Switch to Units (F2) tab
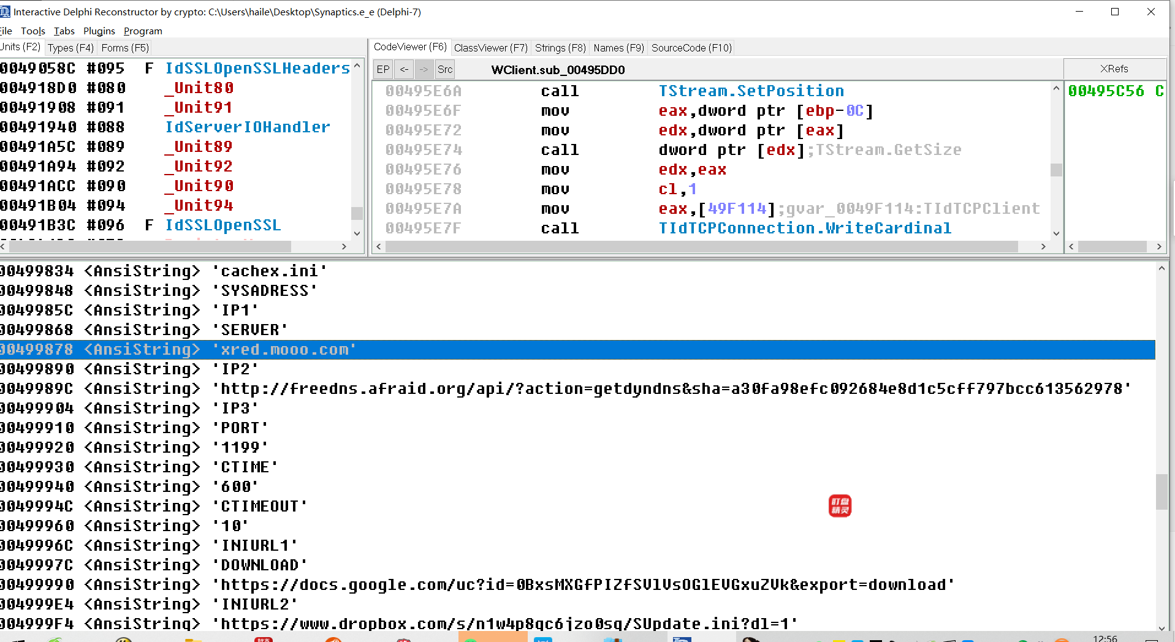The width and height of the screenshot is (1175, 642). (x=20, y=47)
